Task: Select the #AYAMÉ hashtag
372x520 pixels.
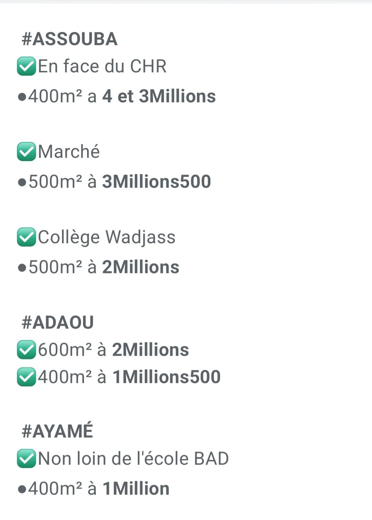Action: tap(57, 431)
